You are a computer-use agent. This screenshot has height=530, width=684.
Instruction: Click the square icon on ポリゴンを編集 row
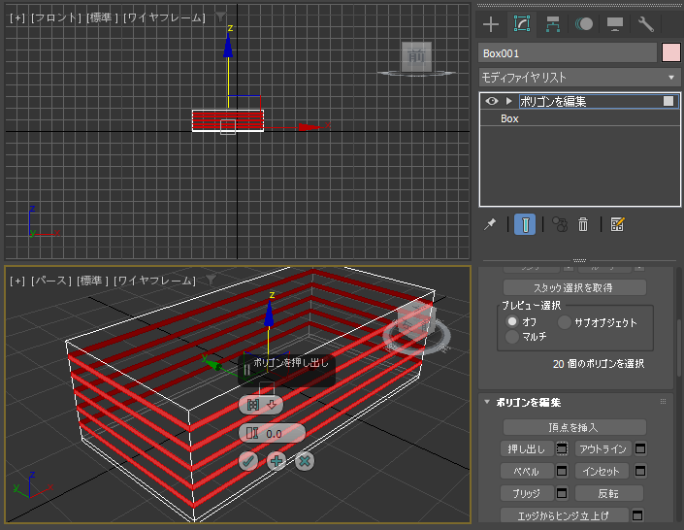(668, 101)
